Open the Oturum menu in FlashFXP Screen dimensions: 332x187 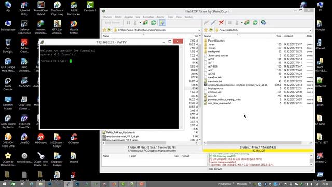click(x=107, y=17)
